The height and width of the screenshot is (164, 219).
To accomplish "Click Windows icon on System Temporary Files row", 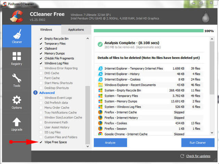I will 100,96.
